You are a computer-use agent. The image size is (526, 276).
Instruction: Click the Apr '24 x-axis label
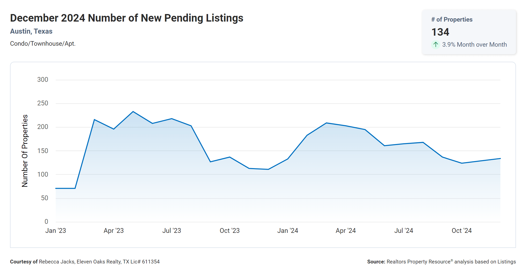tap(346, 231)
